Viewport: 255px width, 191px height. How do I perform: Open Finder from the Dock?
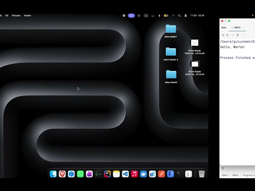[53, 174]
